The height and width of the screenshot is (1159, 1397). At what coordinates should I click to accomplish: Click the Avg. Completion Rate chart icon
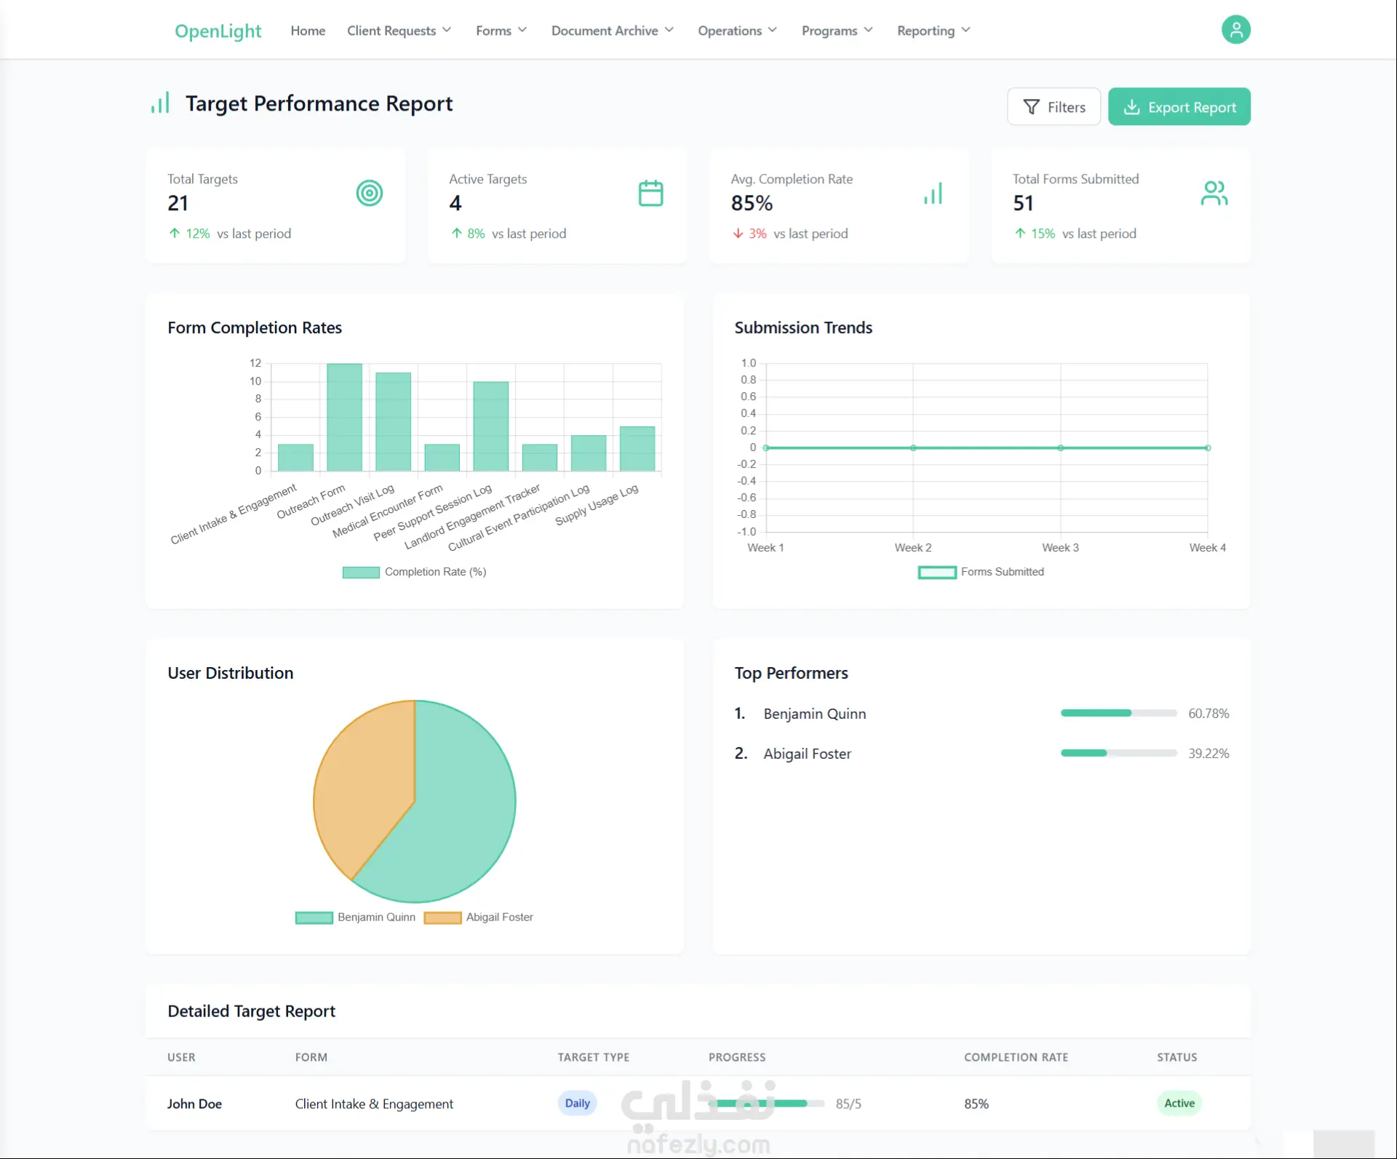[x=933, y=193]
